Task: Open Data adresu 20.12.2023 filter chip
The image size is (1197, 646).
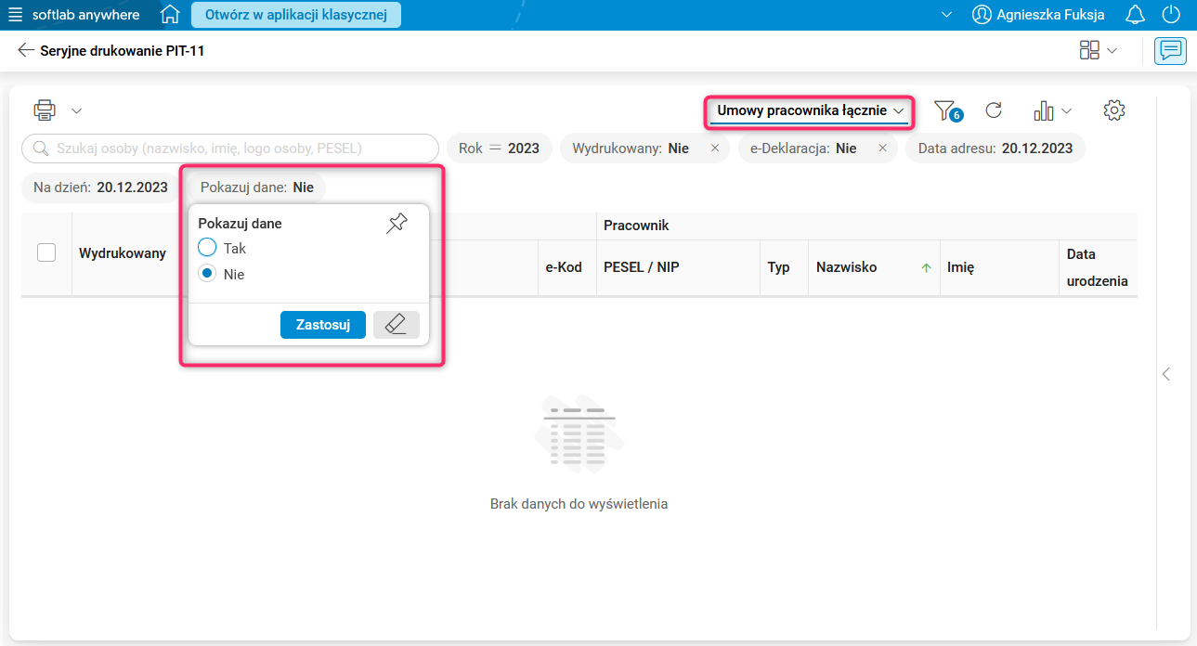Action: [995, 149]
